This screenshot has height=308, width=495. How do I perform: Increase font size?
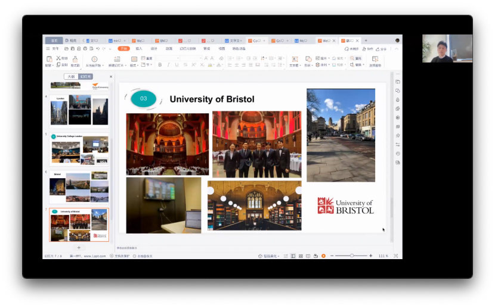coord(206,58)
